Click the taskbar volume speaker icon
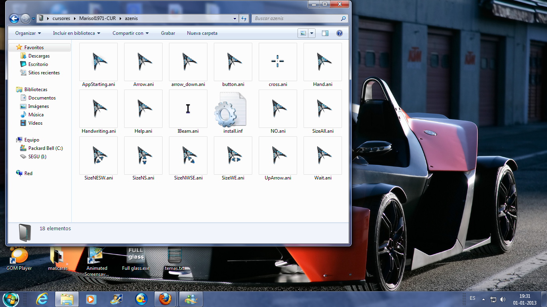The width and height of the screenshot is (547, 307). point(503,299)
